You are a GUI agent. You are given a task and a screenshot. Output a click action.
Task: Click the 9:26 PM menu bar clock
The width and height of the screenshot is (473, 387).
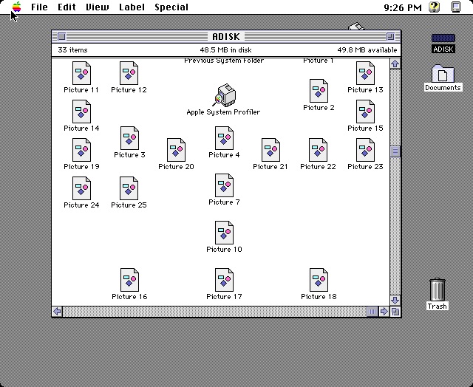pyautogui.click(x=403, y=7)
